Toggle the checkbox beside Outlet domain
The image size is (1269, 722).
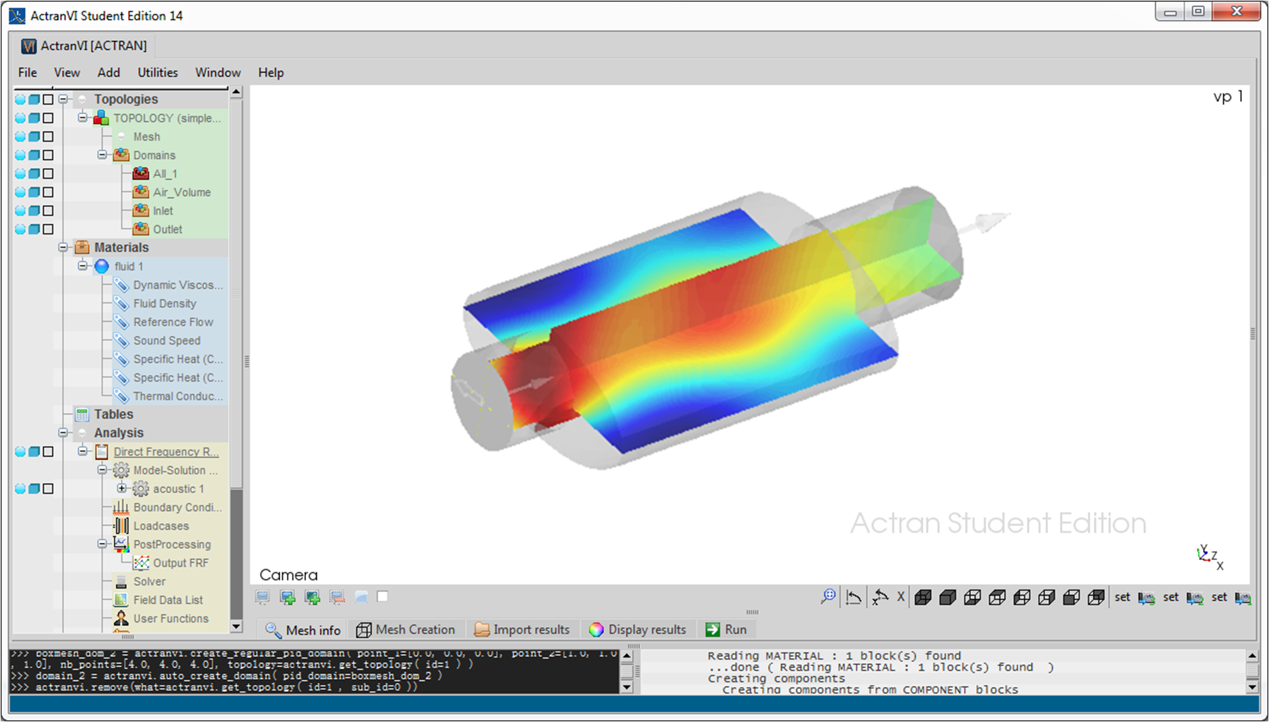click(x=48, y=229)
